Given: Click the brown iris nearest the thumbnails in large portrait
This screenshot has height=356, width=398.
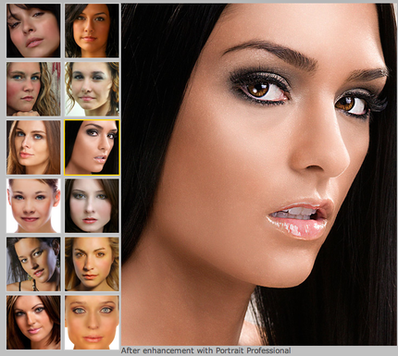Looking at the screenshot, I should pyautogui.click(x=259, y=89).
